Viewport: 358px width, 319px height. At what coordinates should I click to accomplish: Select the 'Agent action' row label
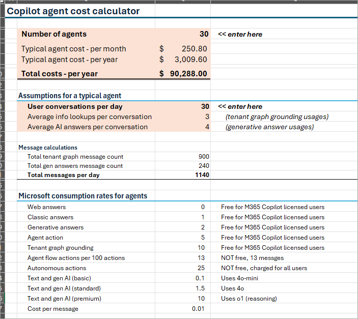(x=45, y=238)
